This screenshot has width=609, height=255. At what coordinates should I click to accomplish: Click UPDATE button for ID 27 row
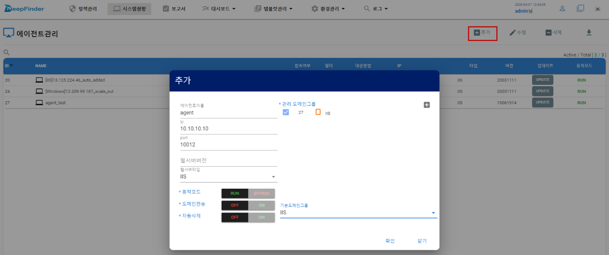tap(542, 103)
